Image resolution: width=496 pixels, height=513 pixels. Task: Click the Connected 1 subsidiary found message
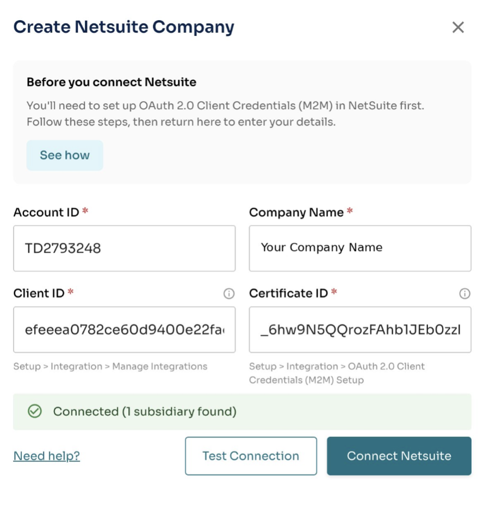(x=145, y=411)
